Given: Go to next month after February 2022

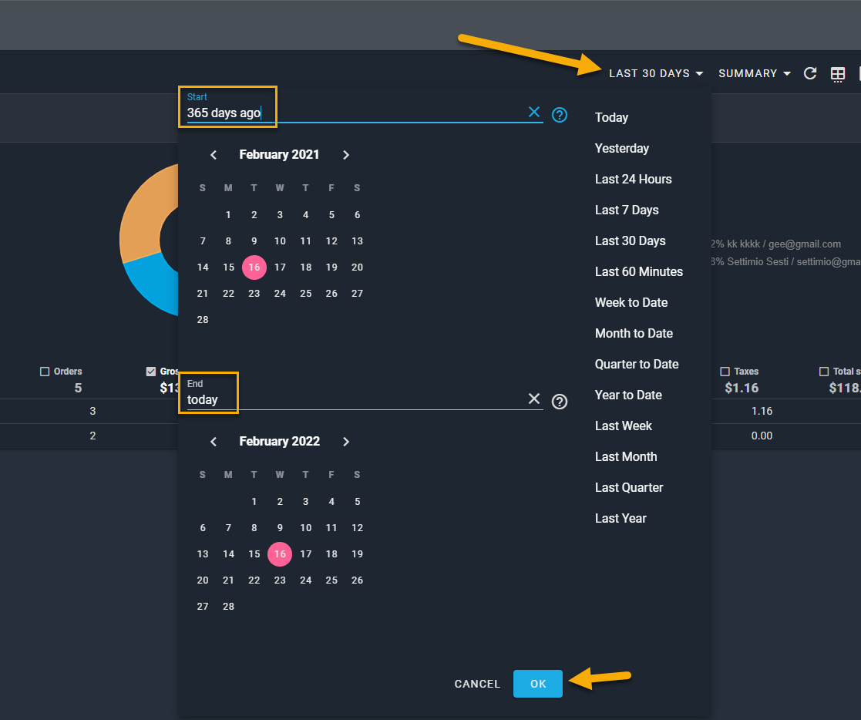Looking at the screenshot, I should tap(346, 442).
